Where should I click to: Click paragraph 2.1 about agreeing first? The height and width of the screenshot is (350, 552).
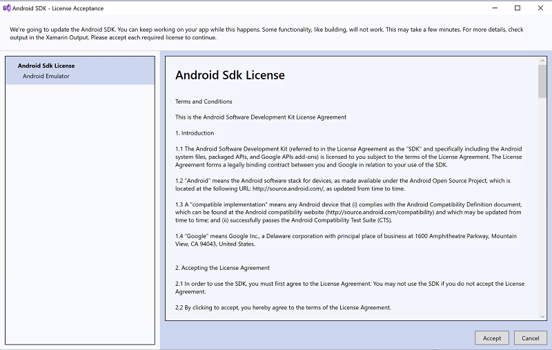pos(350,288)
